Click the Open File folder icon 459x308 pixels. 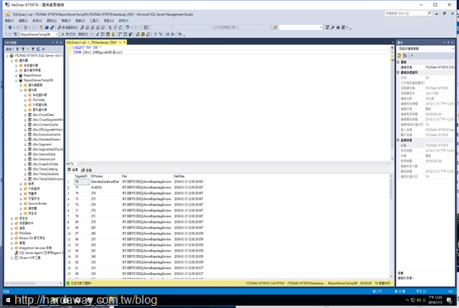pos(42,27)
